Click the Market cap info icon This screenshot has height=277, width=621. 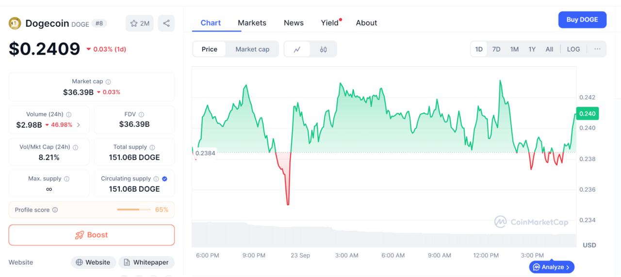pyautogui.click(x=108, y=82)
